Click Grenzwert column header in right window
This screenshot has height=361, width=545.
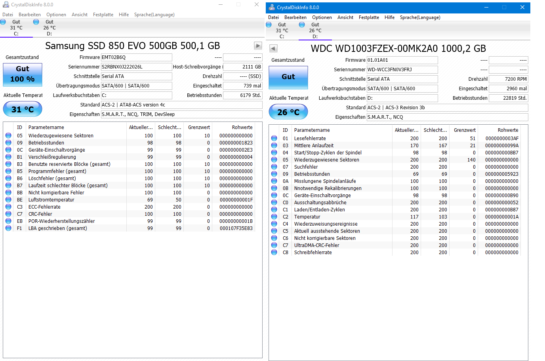coord(464,130)
